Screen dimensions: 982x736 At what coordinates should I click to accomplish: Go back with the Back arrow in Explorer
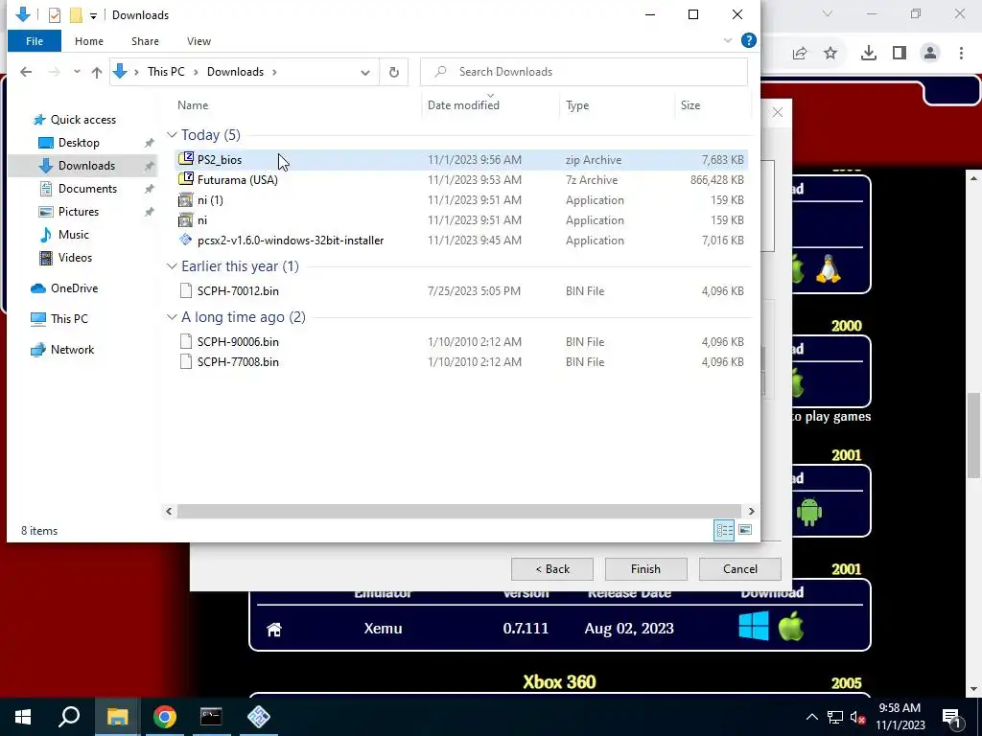click(x=26, y=72)
